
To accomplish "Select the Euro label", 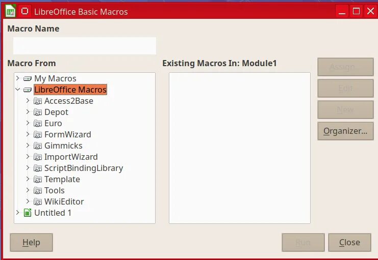I will (x=53, y=124).
